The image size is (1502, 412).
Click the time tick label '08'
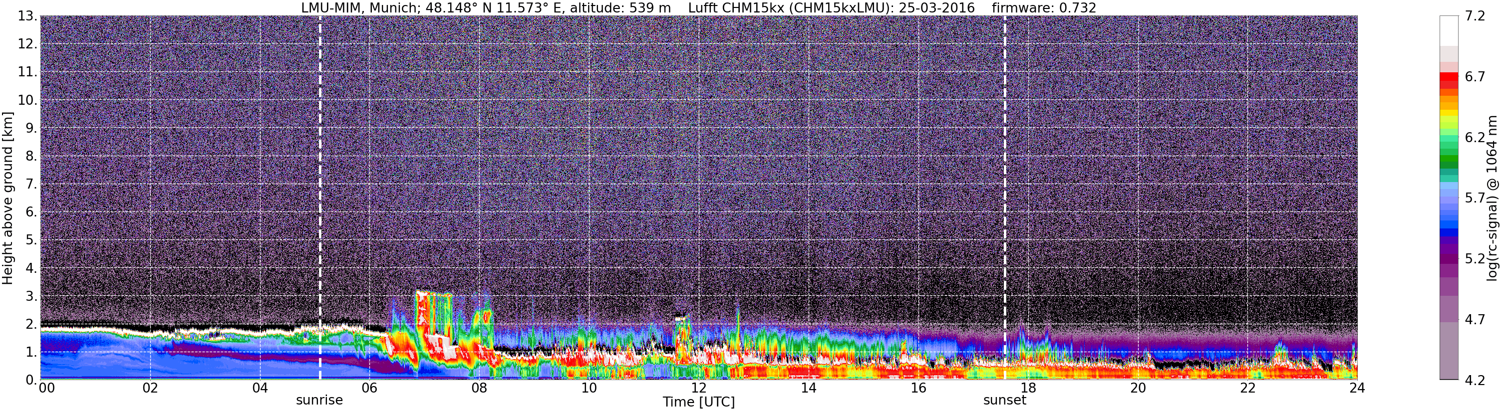tap(479, 388)
